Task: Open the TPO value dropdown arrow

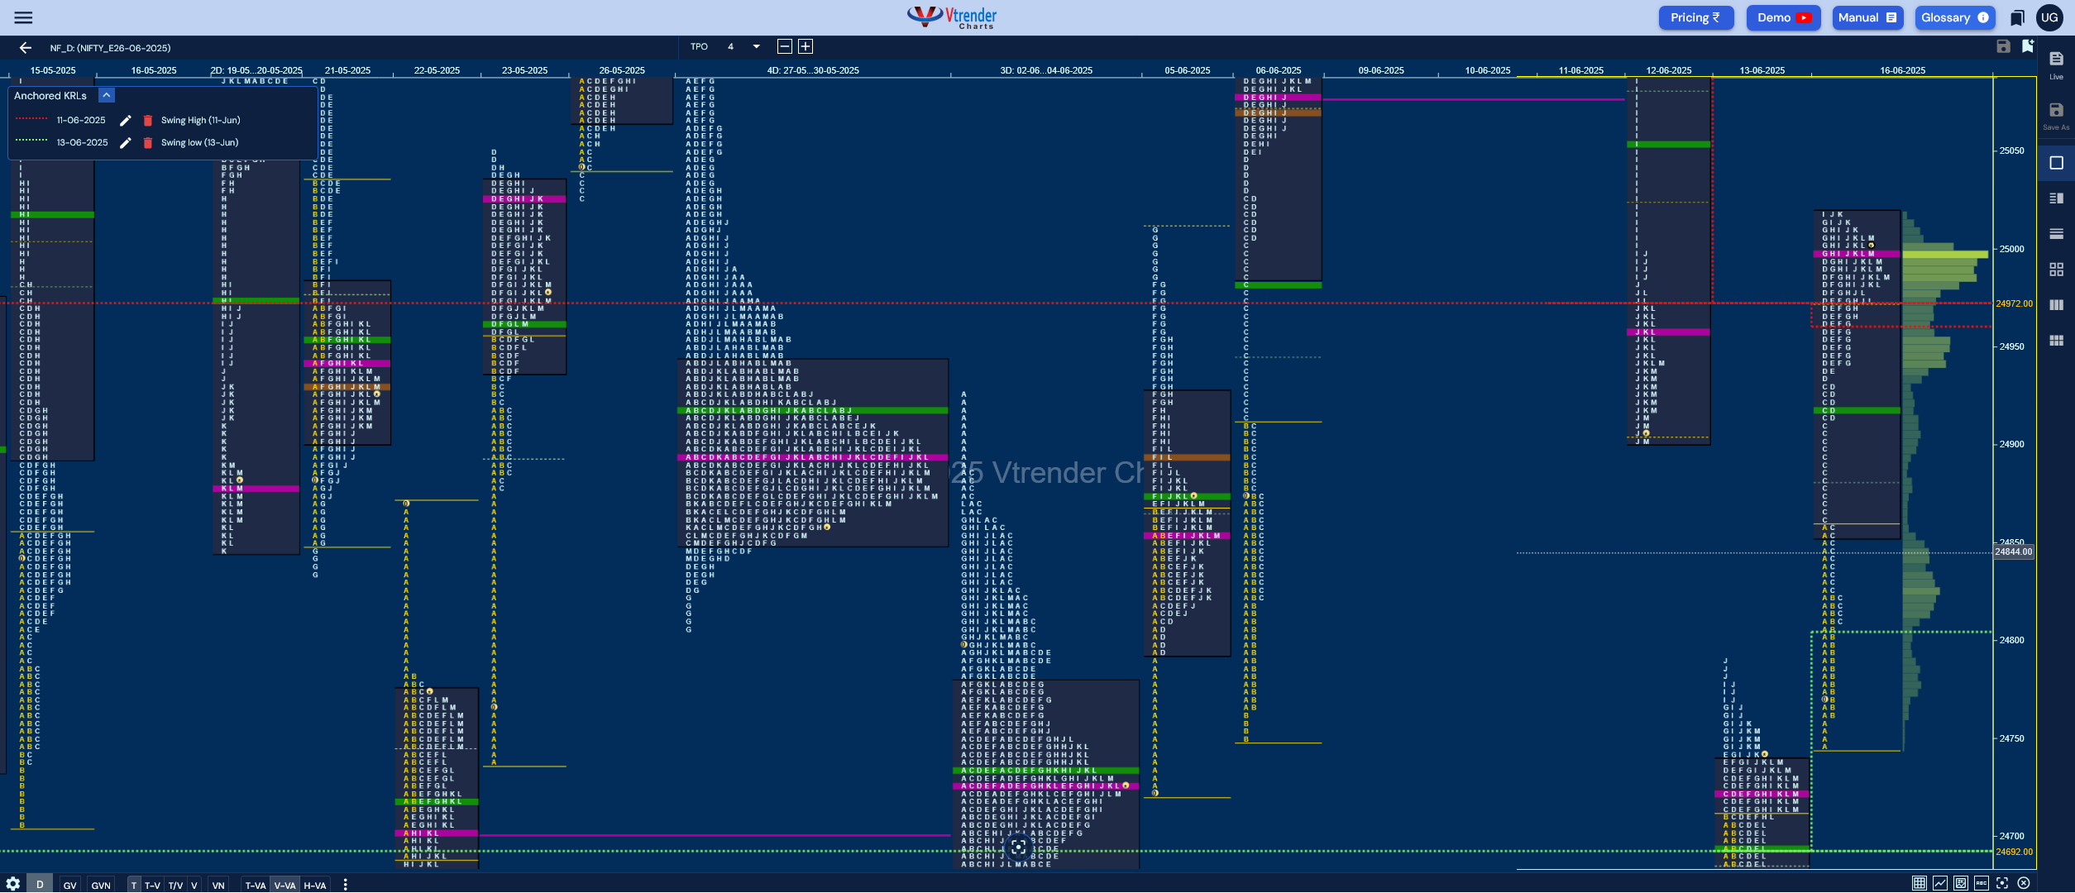Action: [756, 46]
